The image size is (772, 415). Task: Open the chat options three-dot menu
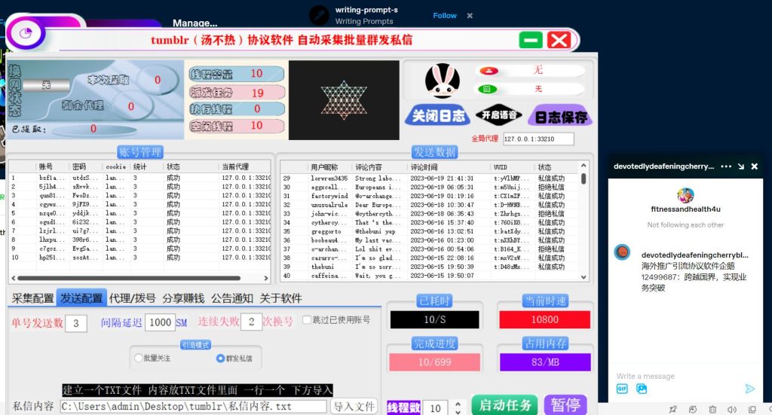726,166
